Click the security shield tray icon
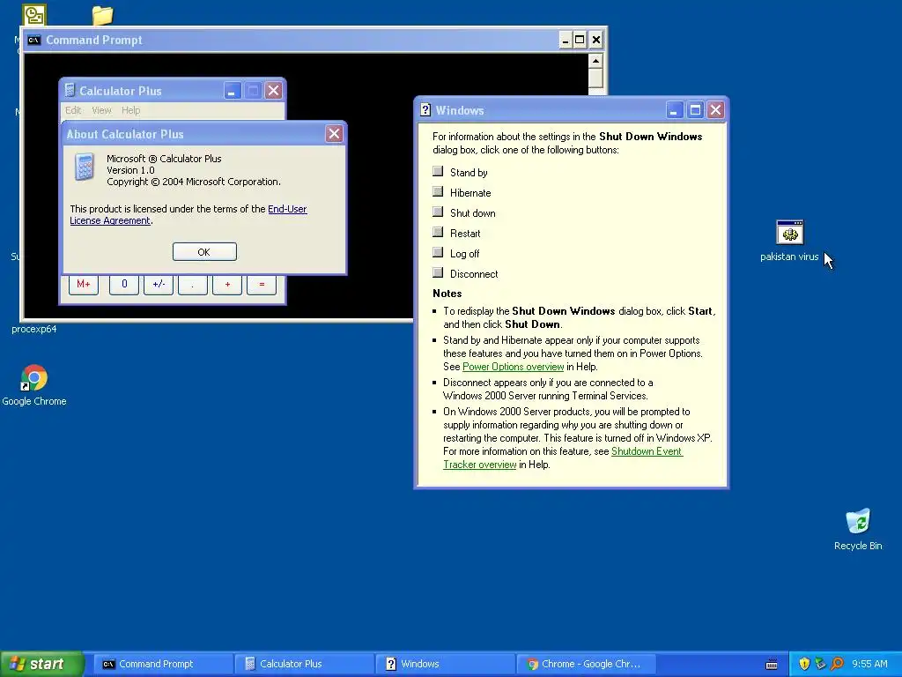This screenshot has width=902, height=677. (804, 664)
